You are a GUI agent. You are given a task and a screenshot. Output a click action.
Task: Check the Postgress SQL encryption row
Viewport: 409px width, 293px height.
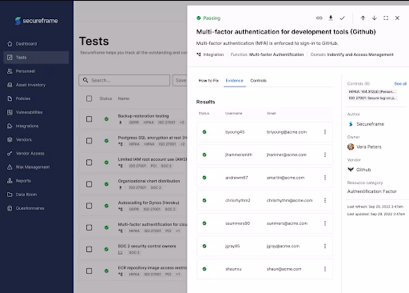click(x=89, y=141)
